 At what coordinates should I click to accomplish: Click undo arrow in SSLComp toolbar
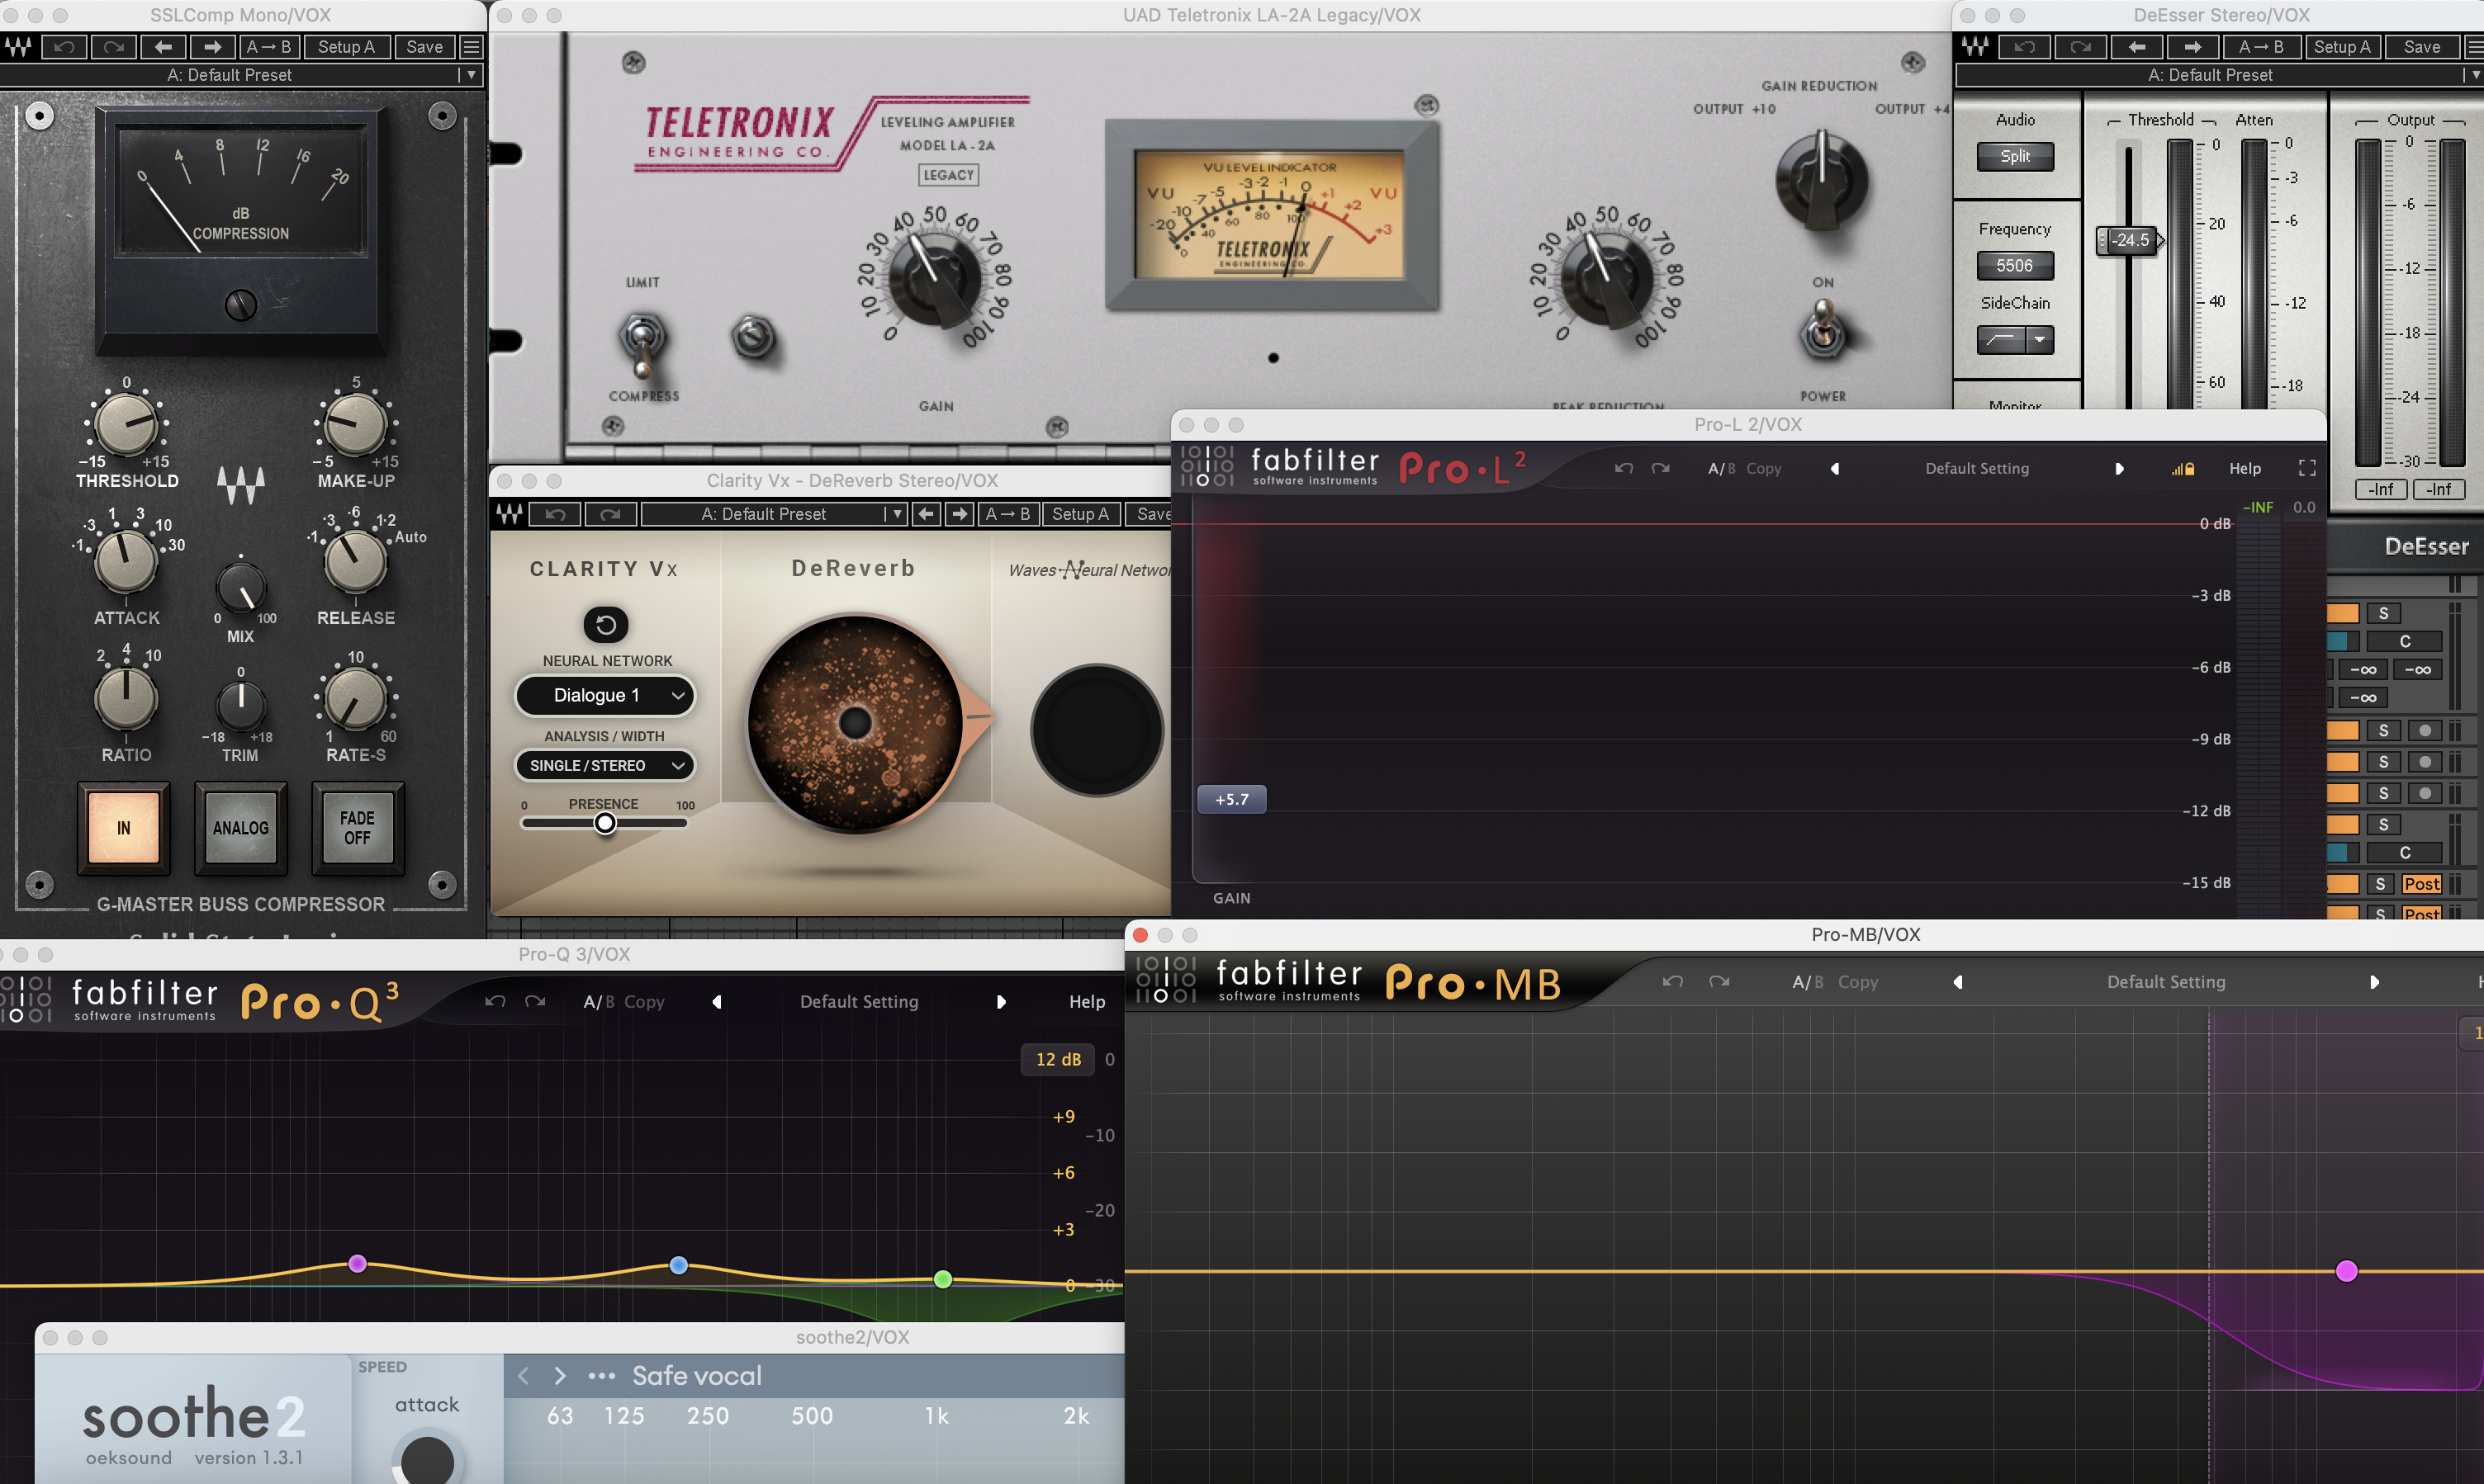[64, 47]
